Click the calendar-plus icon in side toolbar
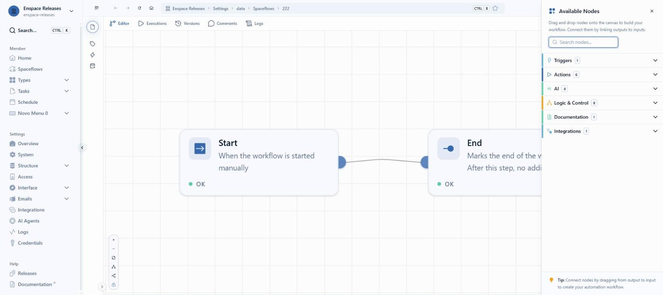 (93, 66)
